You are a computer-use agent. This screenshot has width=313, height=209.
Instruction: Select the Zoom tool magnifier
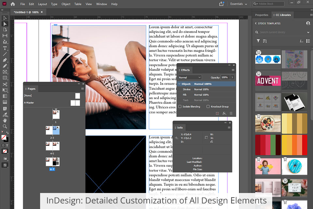pyautogui.click(x=5, y=126)
